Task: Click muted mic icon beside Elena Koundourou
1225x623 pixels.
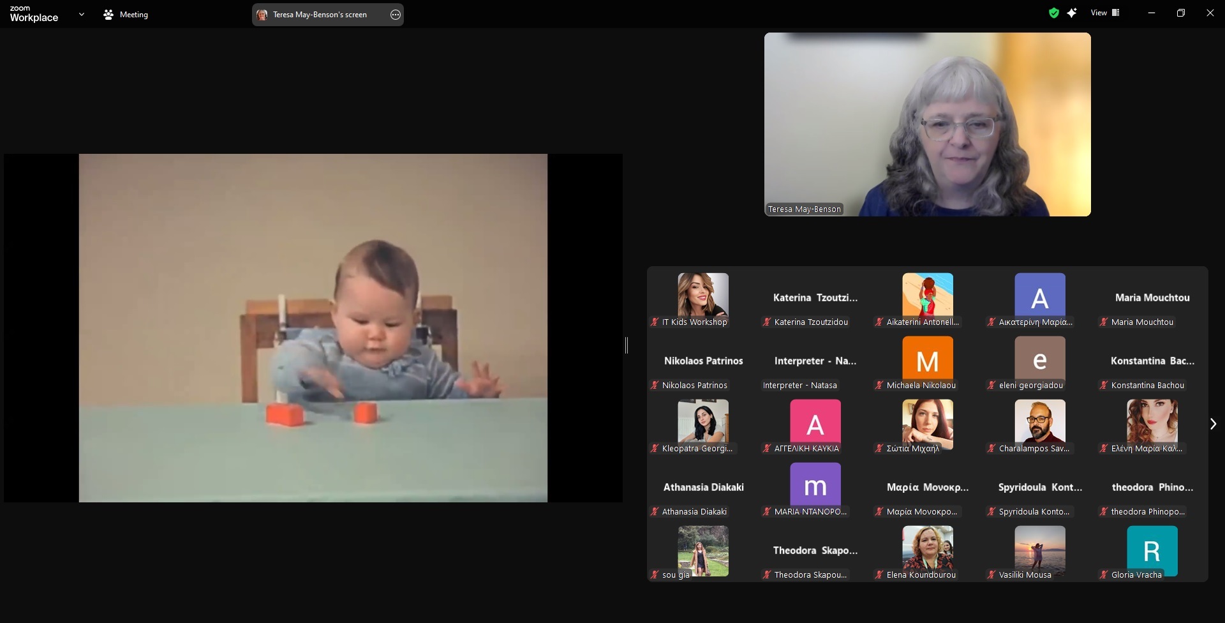Action: [879, 575]
